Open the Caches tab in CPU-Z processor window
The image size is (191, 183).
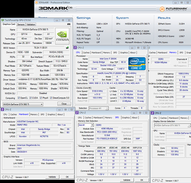(x=86, y=53)
